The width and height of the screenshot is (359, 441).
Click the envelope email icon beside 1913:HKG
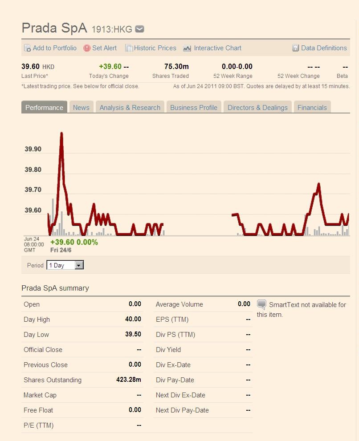point(139,29)
